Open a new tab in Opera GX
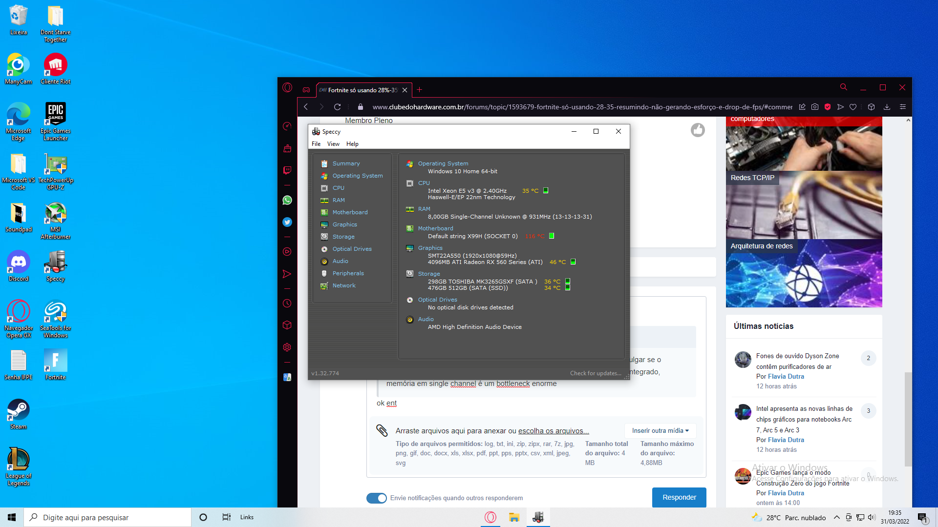The image size is (938, 527). (419, 90)
